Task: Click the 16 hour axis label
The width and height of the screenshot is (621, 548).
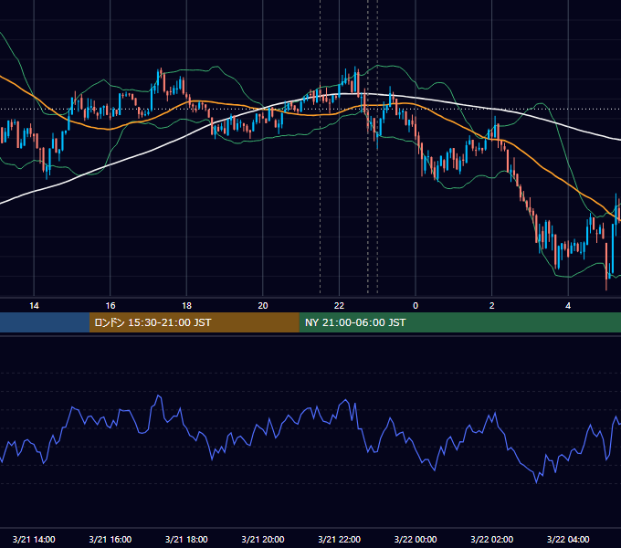Action: [111, 306]
